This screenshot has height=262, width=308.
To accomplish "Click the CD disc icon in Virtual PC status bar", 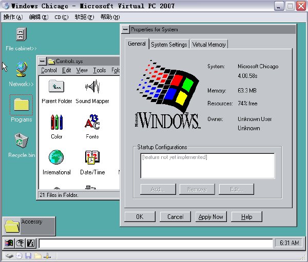I will click(19, 256).
